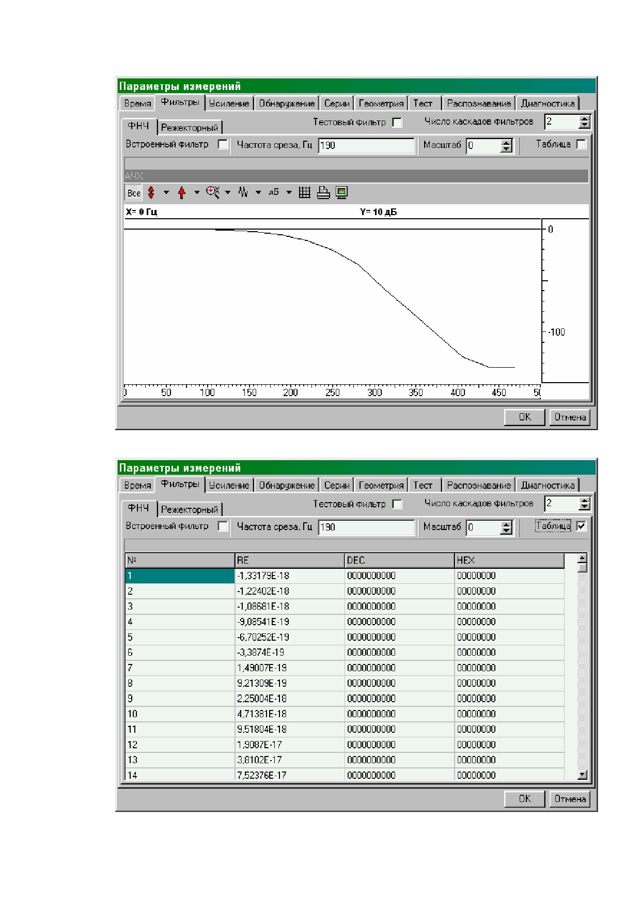Enable the Таблица checkbox in the graph dialog
This screenshot has width=640, height=907.
point(582,144)
